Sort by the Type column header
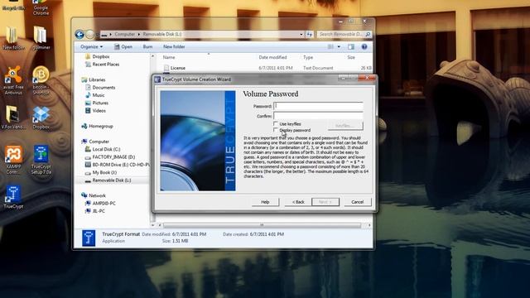 (x=308, y=57)
